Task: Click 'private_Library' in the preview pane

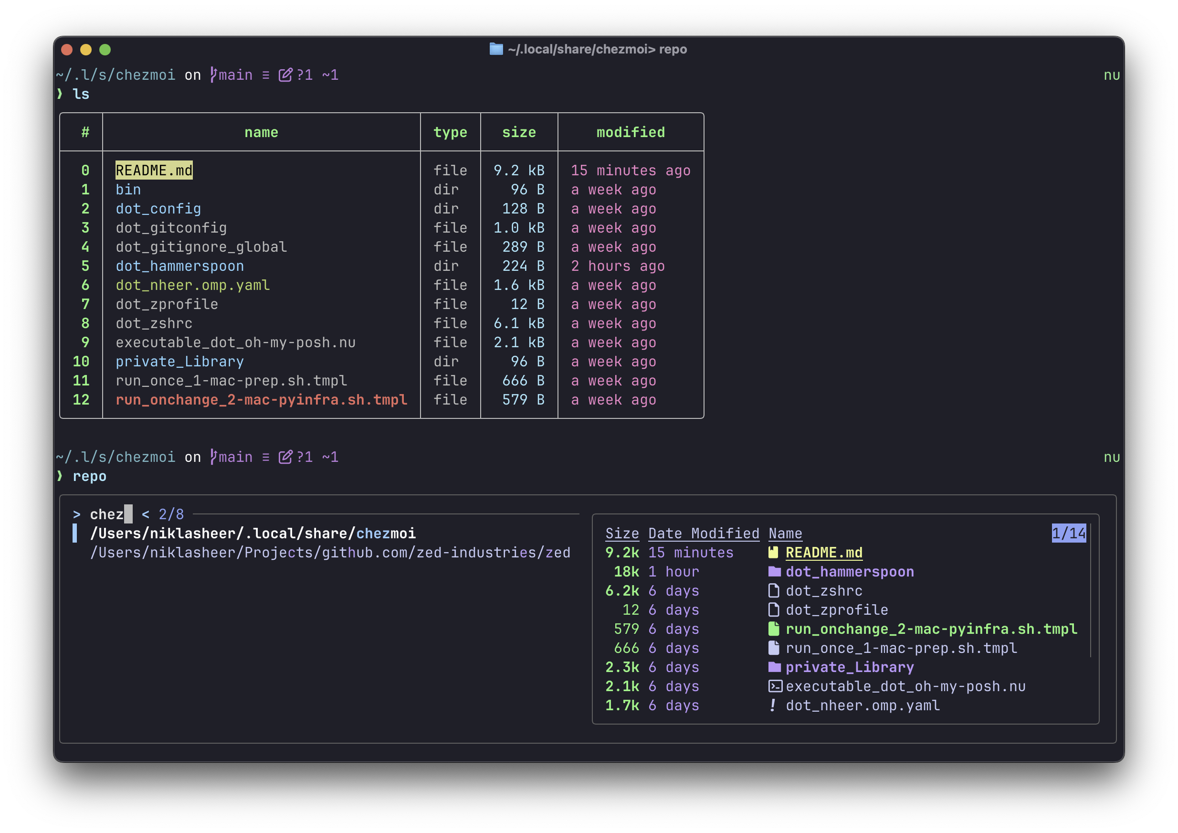Action: pos(850,667)
